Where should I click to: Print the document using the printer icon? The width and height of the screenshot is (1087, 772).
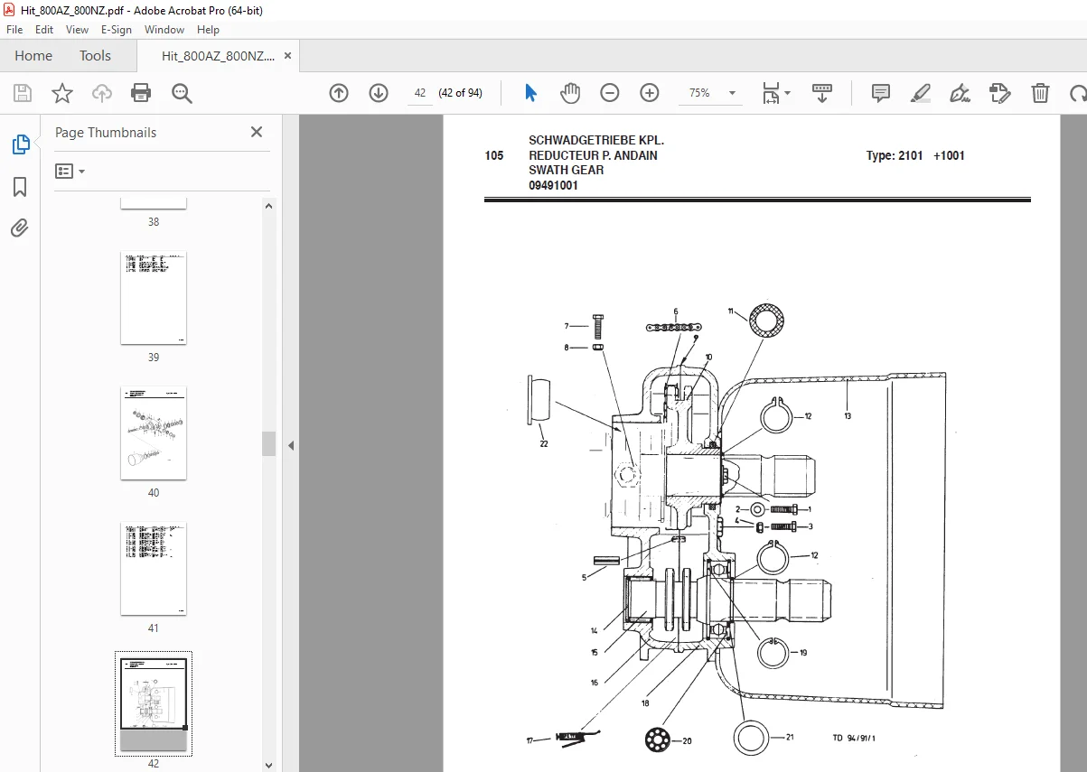click(x=141, y=93)
